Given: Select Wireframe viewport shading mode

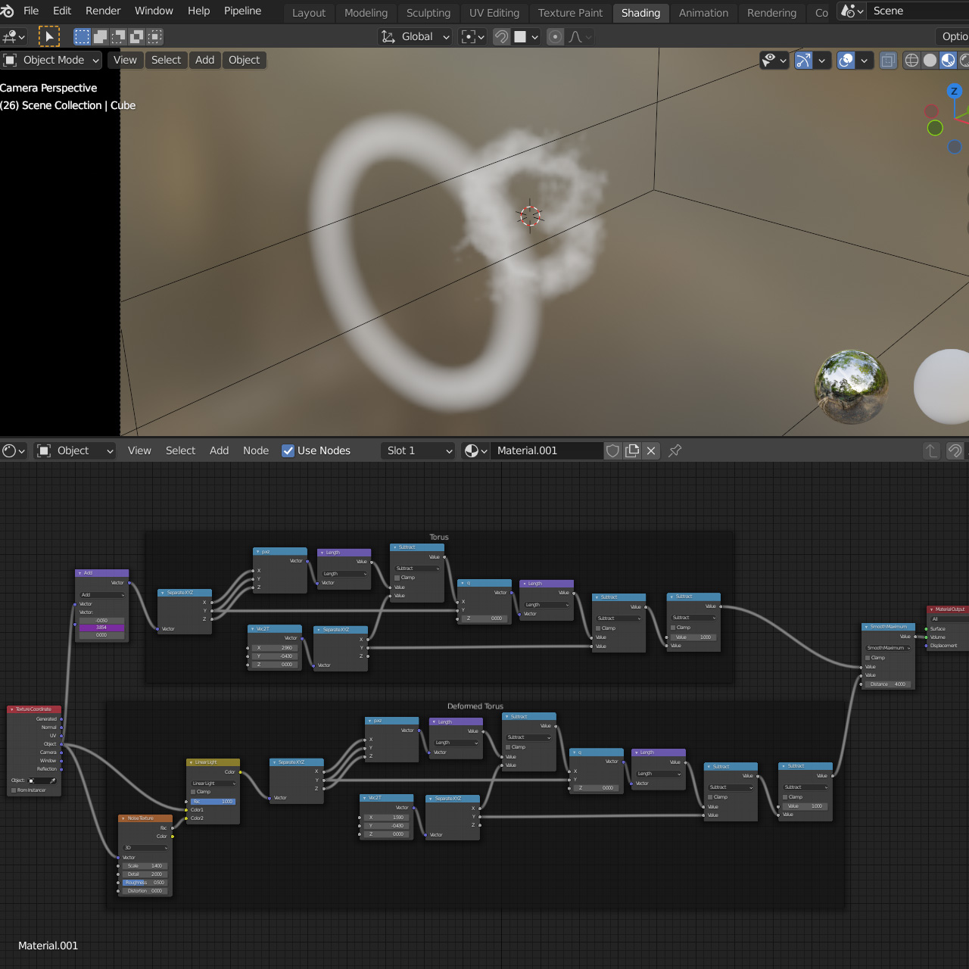Looking at the screenshot, I should pos(911,61).
